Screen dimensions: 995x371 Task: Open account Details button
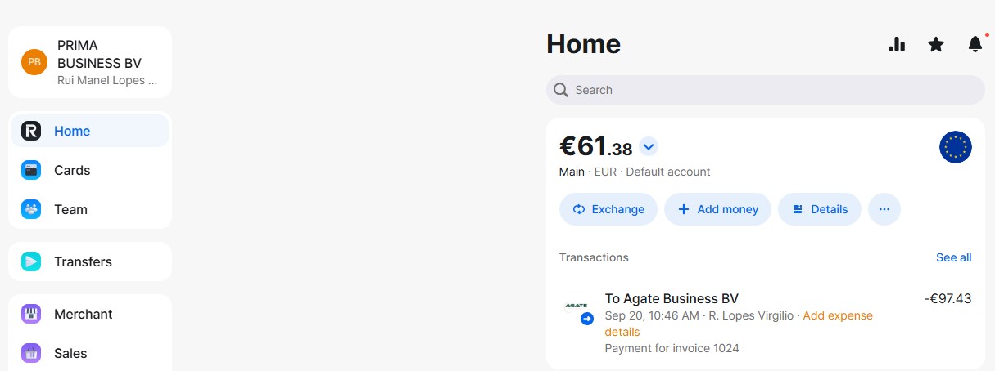(819, 209)
